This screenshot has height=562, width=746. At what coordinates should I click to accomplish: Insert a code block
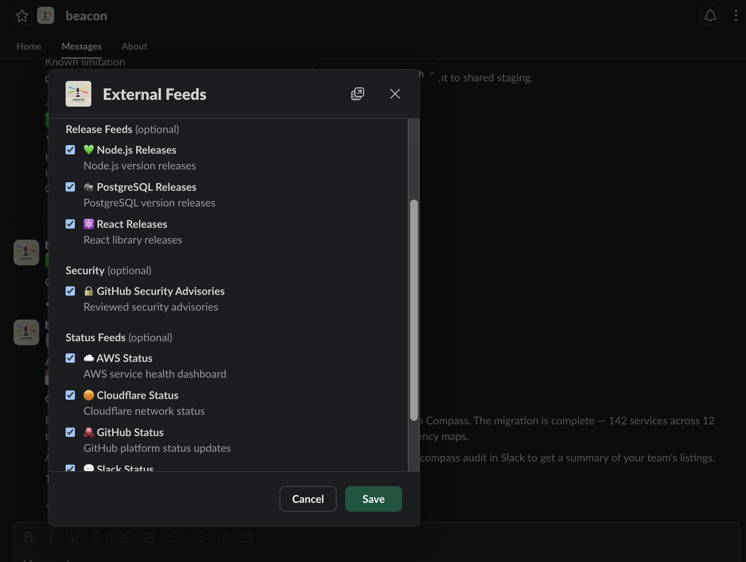click(247, 537)
